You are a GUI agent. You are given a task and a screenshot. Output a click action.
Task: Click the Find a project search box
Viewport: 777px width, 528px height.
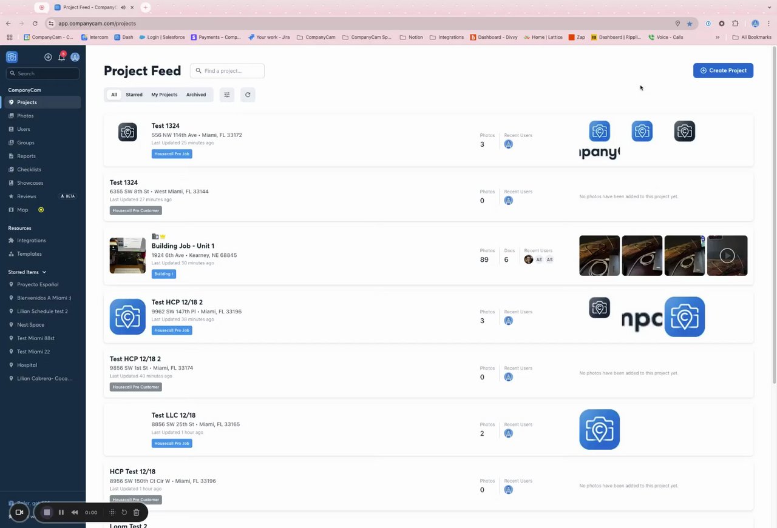tap(227, 71)
